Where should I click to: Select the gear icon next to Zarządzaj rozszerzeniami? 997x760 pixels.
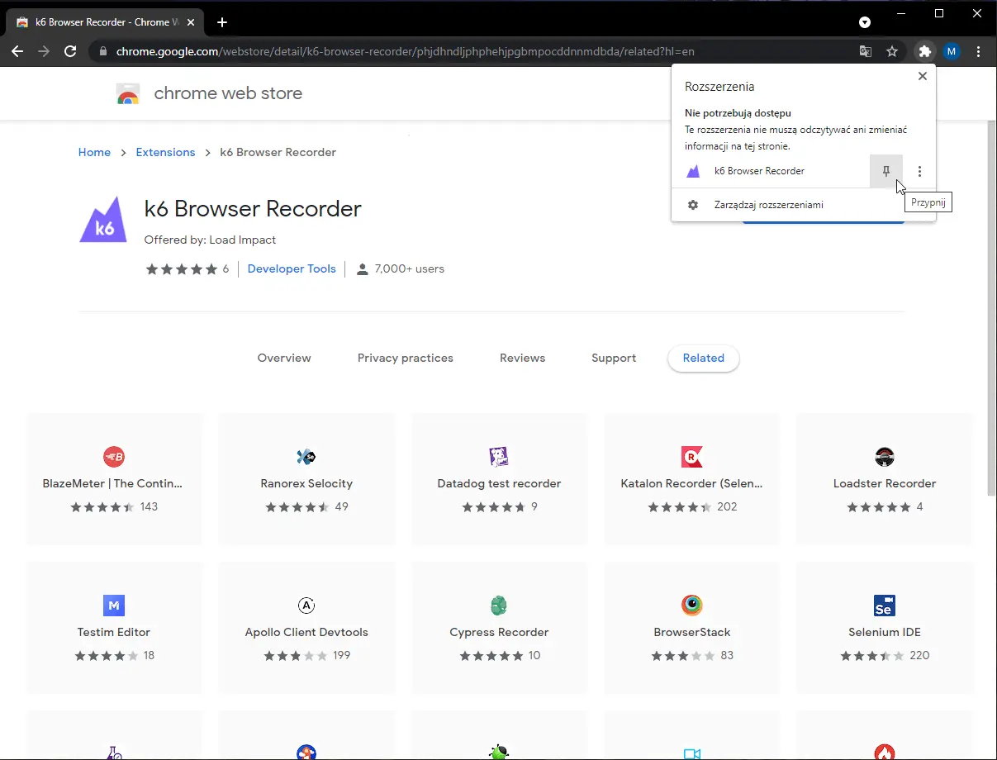click(x=693, y=204)
